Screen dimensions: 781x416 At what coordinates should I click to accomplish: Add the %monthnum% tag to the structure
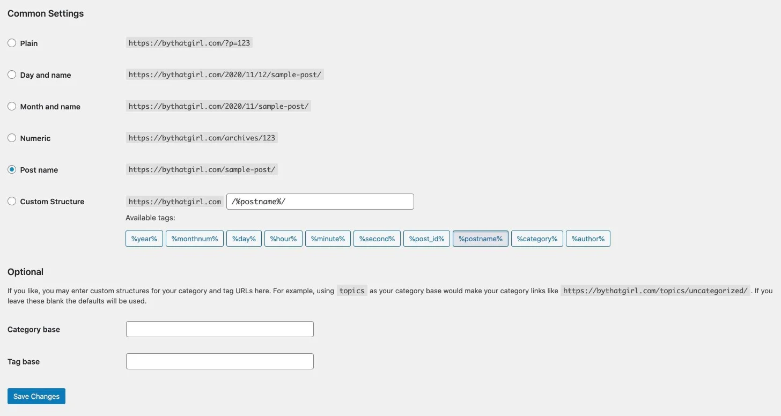(x=194, y=238)
